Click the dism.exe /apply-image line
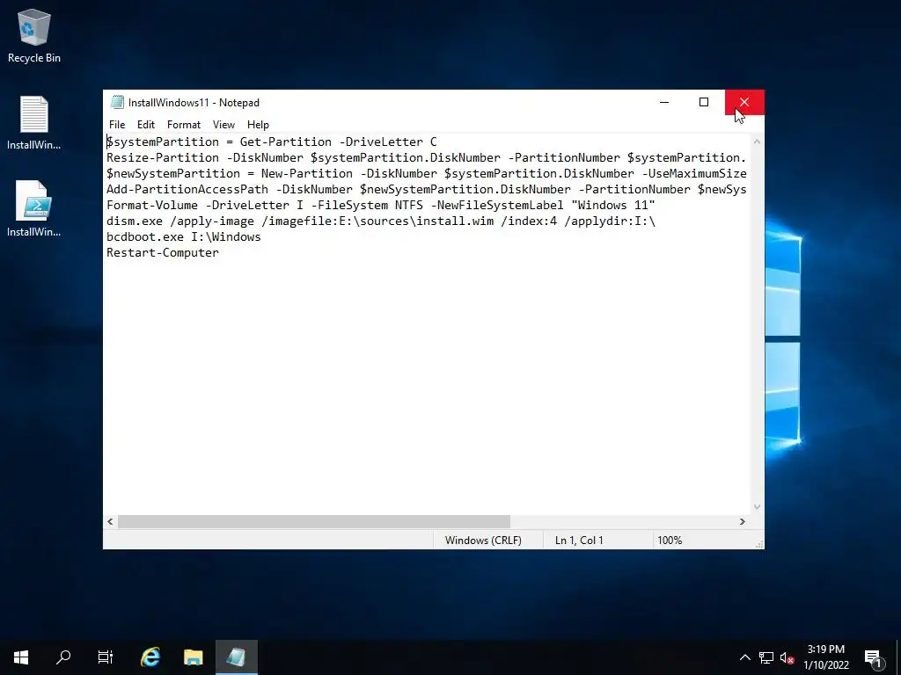This screenshot has width=901, height=675. [x=381, y=221]
